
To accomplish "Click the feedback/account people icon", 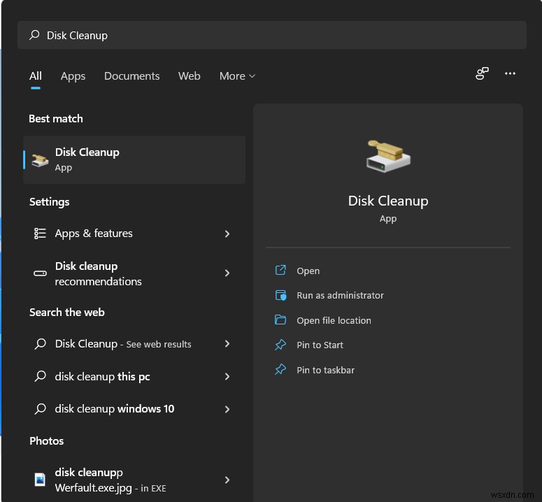I will (x=482, y=73).
